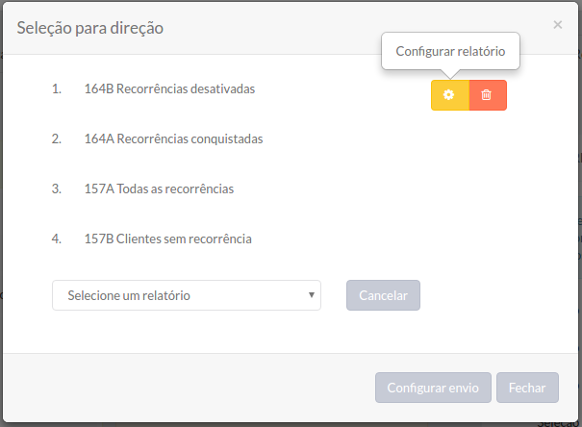The height and width of the screenshot is (427, 582).
Task: Click the partially hidden Seleção text behind the dialog
Action: [x=559, y=423]
